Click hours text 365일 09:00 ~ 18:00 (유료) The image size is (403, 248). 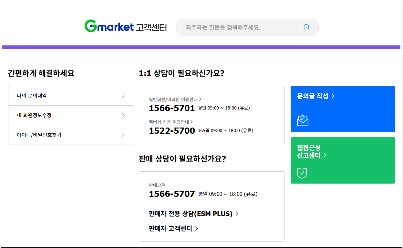[225, 130]
